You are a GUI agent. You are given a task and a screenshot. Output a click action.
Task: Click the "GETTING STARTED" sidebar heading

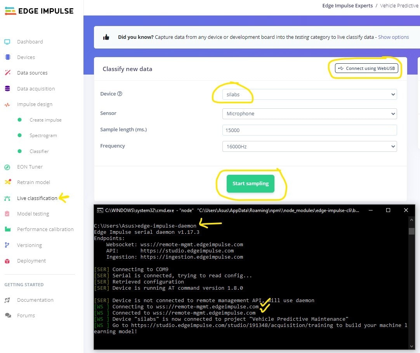click(x=24, y=285)
